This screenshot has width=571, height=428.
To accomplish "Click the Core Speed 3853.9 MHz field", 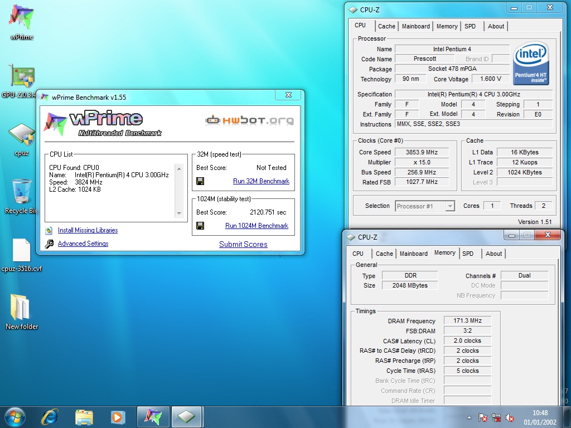I will (x=422, y=152).
